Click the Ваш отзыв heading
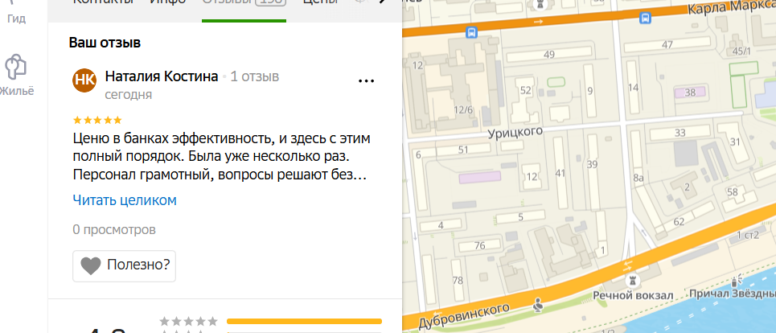The image size is (776, 333). [x=105, y=43]
